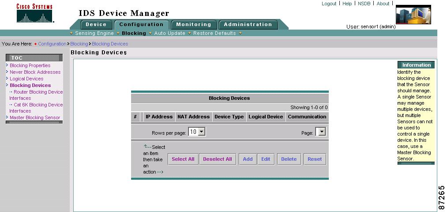Go to Configuration in breadcrumb
Viewport: 447px width, 212px height.
52,44
